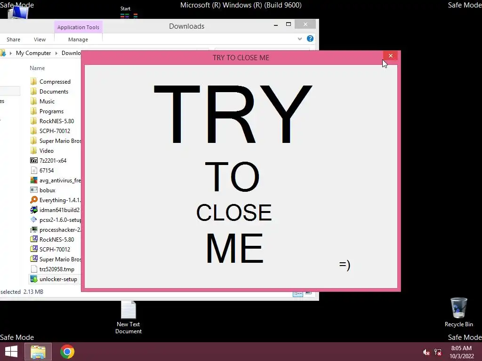This screenshot has height=361, width=482.
Task: Select the SCPH-70012 folder icon
Action: pos(34,131)
